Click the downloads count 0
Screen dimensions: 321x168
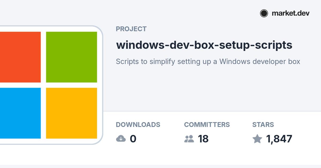coord(133,139)
